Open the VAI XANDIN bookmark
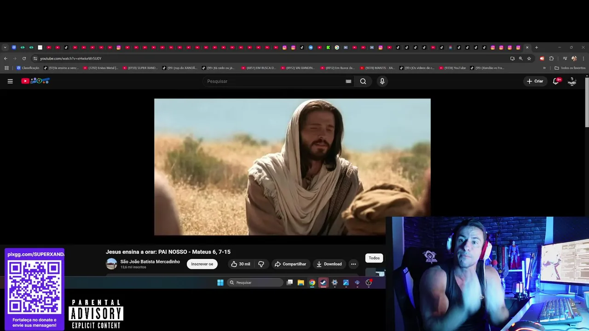Screen dimensions: 589x331 point(298,68)
